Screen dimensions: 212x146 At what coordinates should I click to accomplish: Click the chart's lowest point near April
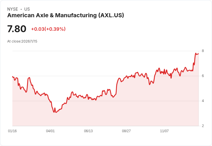pyautogui.click(x=56, y=112)
